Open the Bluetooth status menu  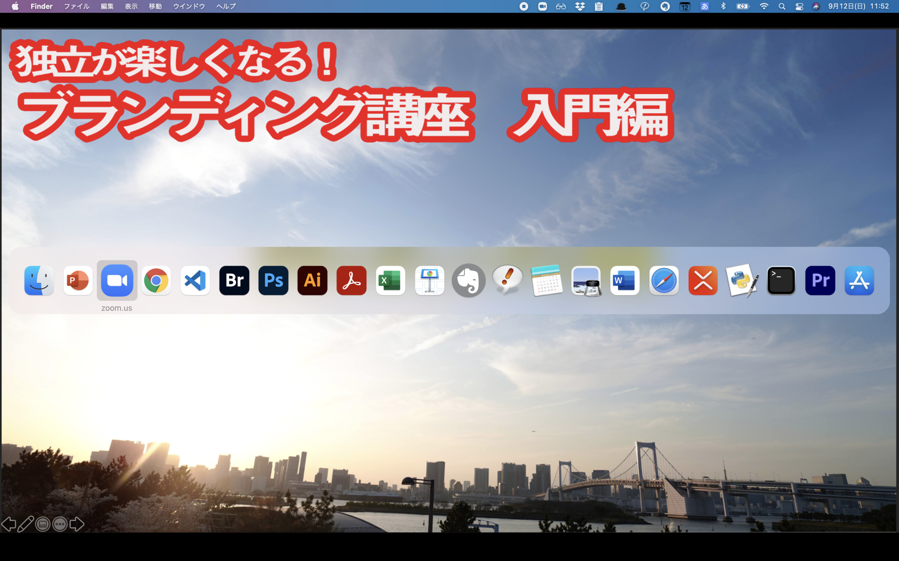[x=723, y=6]
